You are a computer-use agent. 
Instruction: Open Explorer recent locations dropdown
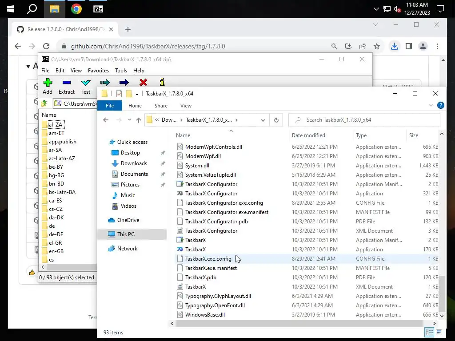[x=129, y=120]
